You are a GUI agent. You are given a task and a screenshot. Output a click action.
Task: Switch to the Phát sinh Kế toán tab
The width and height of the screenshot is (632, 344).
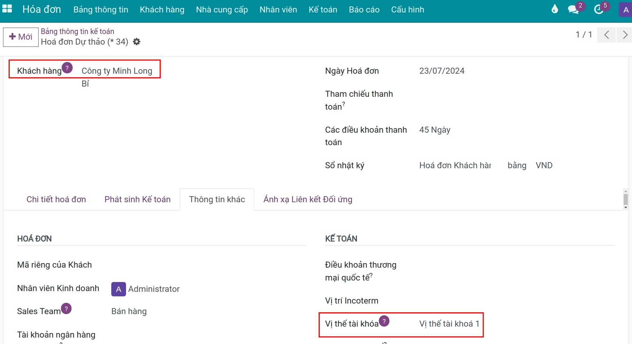[137, 199]
